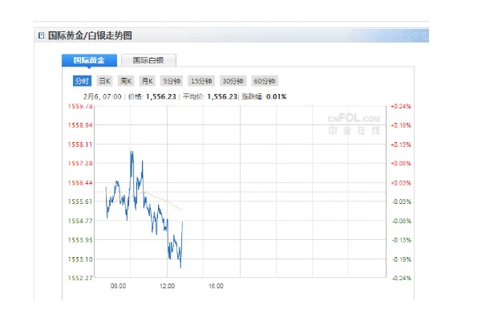The image size is (502, 322).
Task: Select the 分时 chart view
Action: pyautogui.click(x=82, y=81)
